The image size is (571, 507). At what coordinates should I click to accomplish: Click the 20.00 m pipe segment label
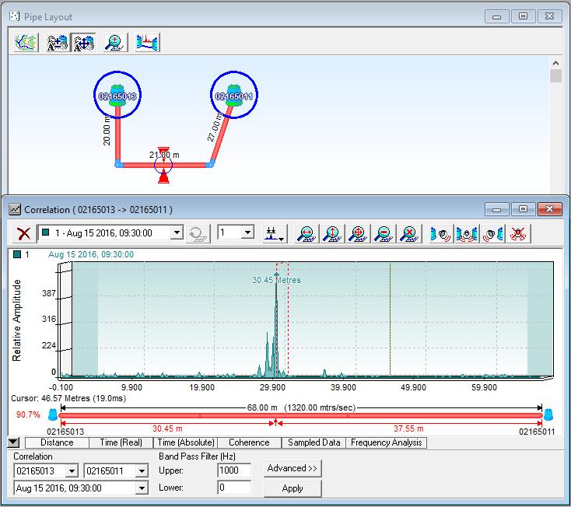point(107,131)
